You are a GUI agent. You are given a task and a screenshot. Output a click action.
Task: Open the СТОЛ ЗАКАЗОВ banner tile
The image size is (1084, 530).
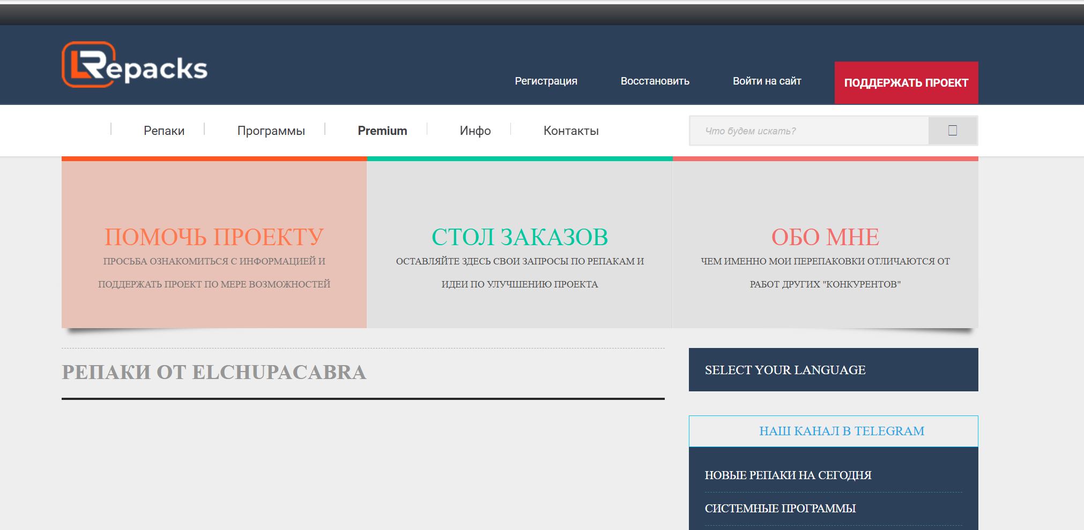tap(519, 245)
